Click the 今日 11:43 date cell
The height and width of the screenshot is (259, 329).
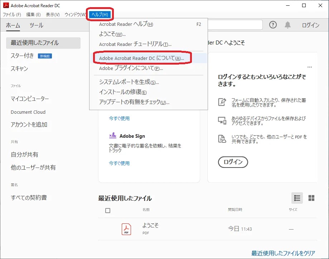pos(240,229)
